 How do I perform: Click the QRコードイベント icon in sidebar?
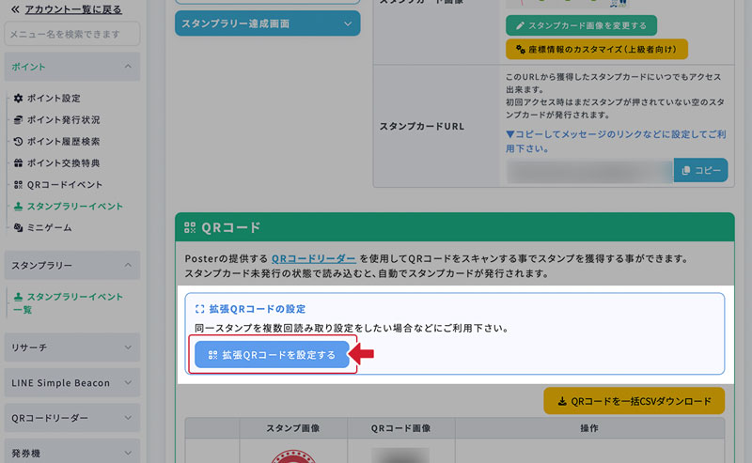tap(18, 185)
